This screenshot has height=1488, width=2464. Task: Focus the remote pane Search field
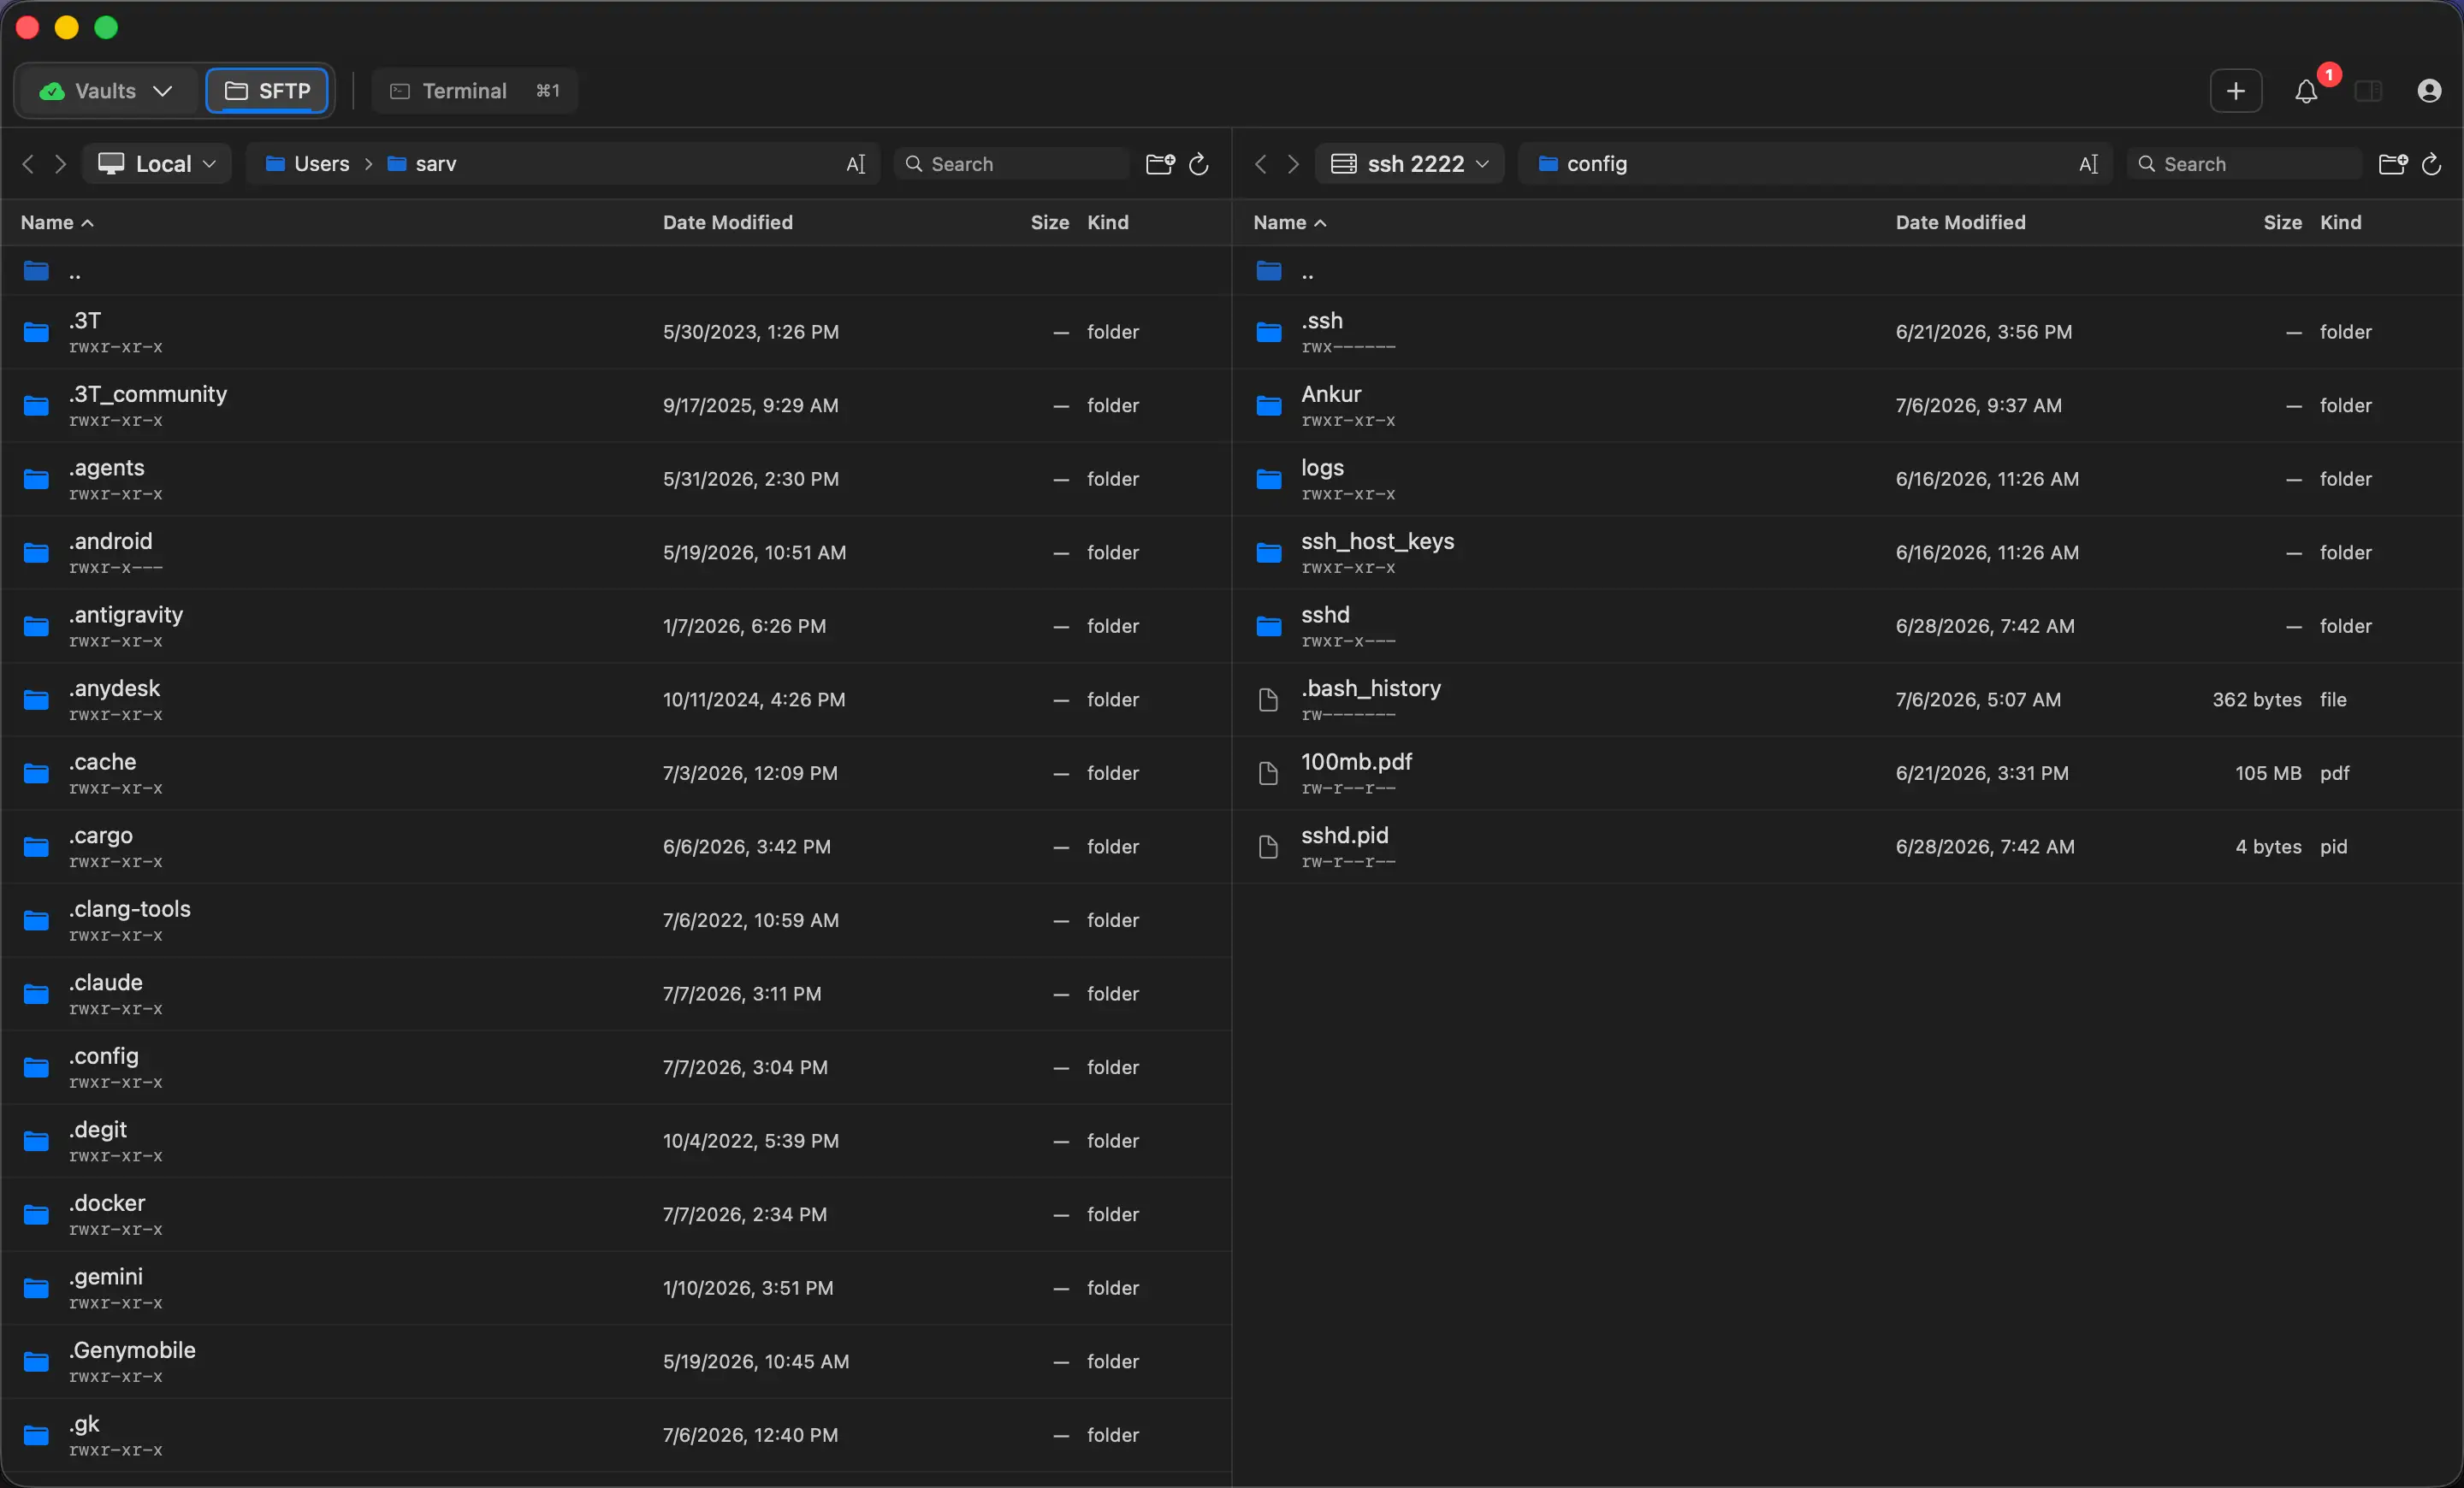(2245, 164)
